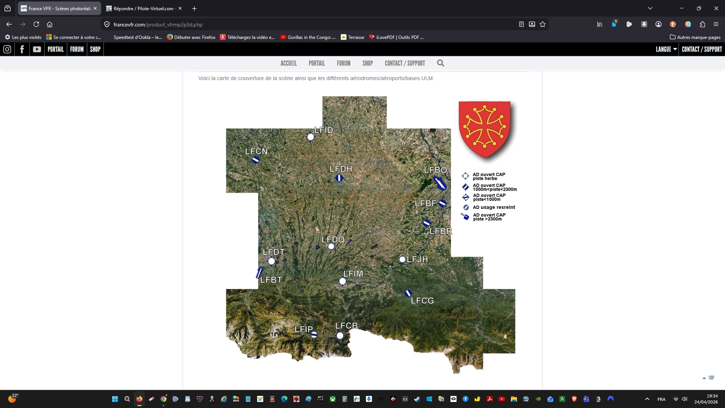Image resolution: width=725 pixels, height=408 pixels.
Task: Open the SHOP menu item
Action: click(x=367, y=63)
